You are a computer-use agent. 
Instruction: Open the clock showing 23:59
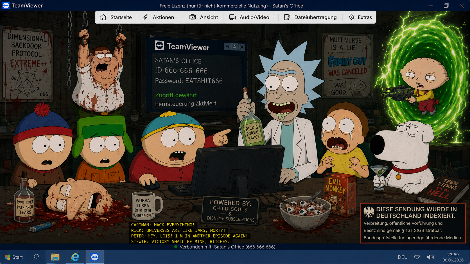453,257
